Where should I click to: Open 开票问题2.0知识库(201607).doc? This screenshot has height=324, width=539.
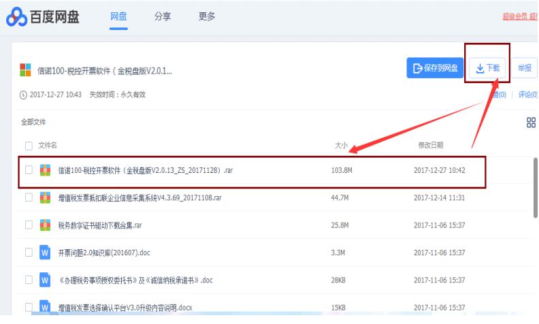click(x=104, y=253)
